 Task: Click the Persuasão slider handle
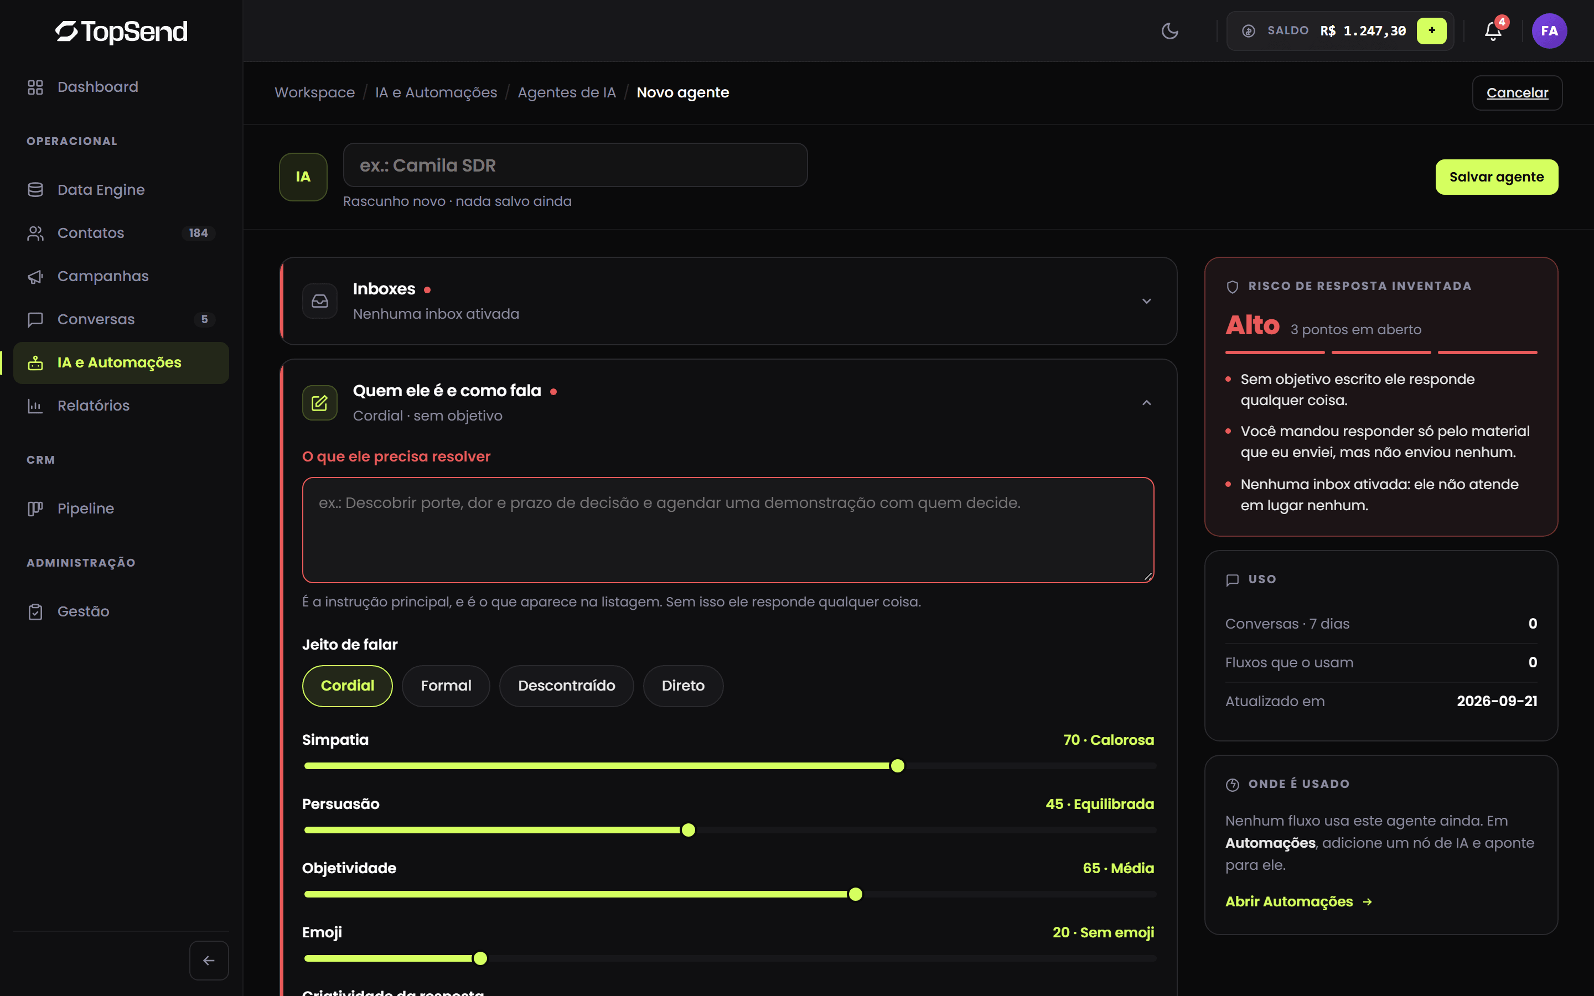689,830
